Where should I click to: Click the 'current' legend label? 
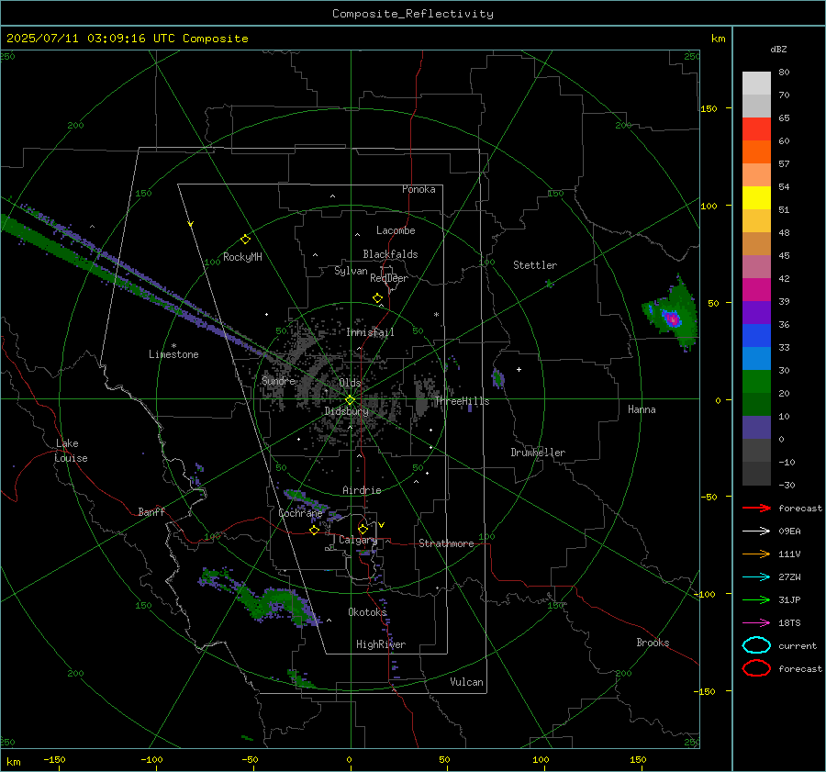point(798,645)
